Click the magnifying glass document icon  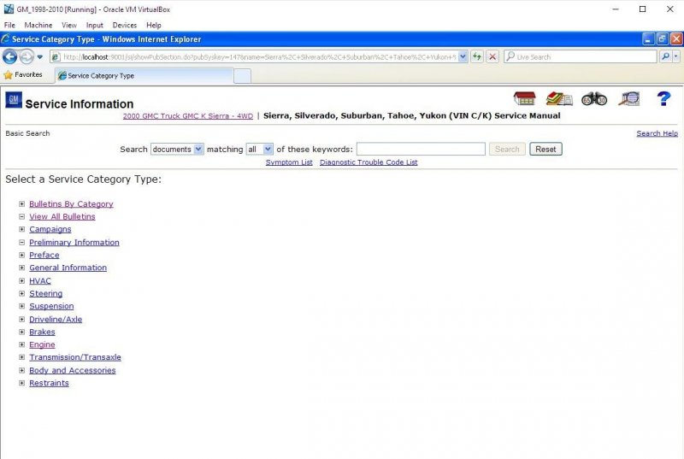(629, 99)
